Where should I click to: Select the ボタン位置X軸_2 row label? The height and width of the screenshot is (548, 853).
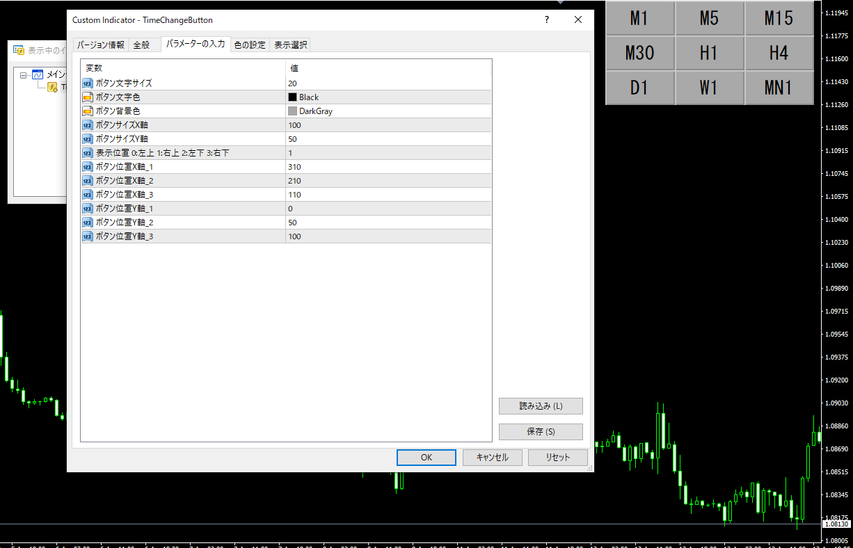[x=124, y=181]
